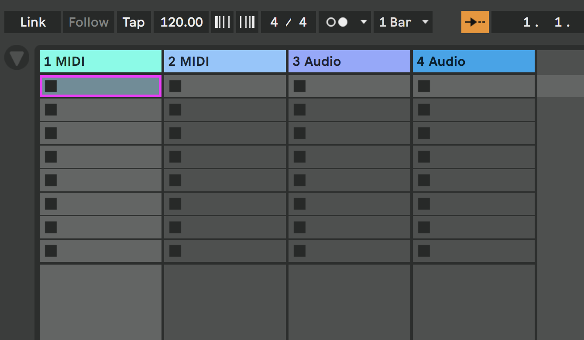
Task: Click fourth slot stop button in 3 Audio
Action: tap(300, 157)
